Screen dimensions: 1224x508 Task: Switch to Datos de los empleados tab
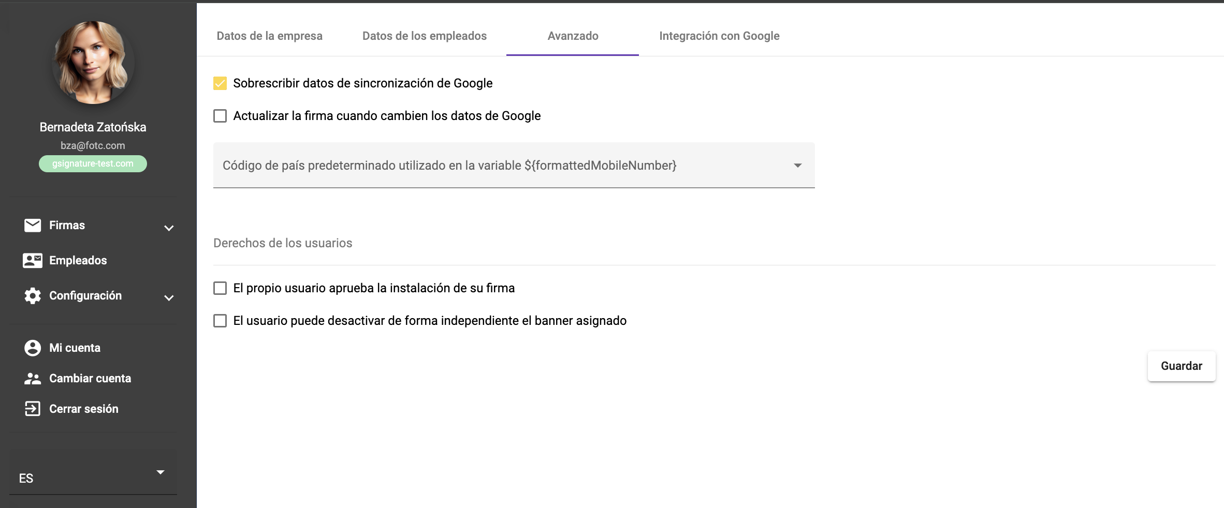(425, 36)
